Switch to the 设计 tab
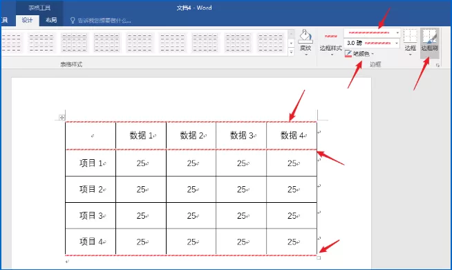 click(x=28, y=20)
